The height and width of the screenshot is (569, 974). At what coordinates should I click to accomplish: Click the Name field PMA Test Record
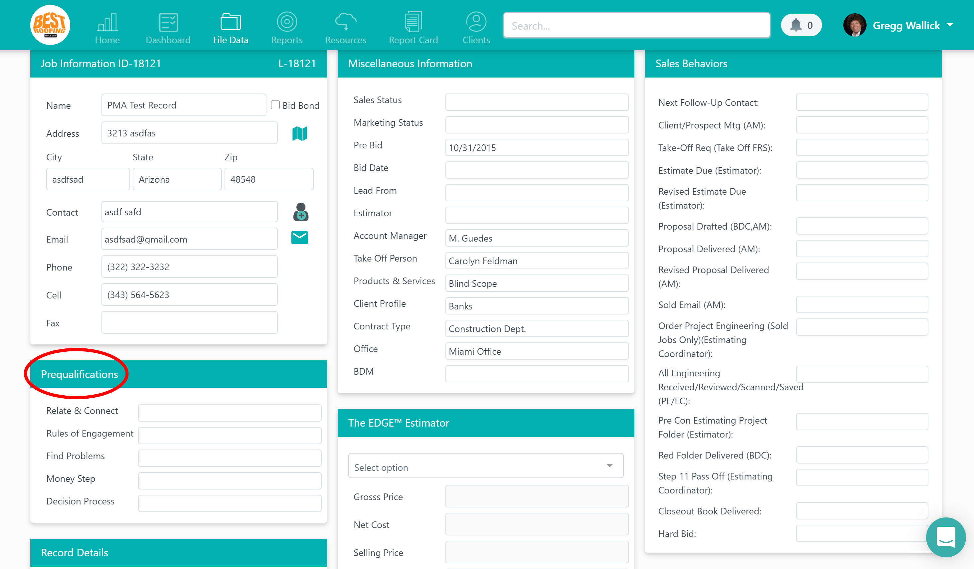coord(184,105)
